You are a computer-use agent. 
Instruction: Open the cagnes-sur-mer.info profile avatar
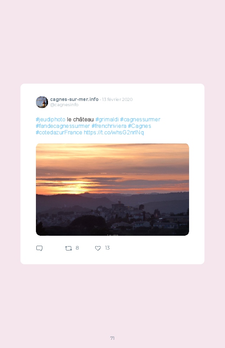[42, 102]
